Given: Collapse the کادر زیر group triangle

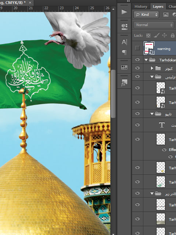Looking at the screenshot, I should point(152,194).
